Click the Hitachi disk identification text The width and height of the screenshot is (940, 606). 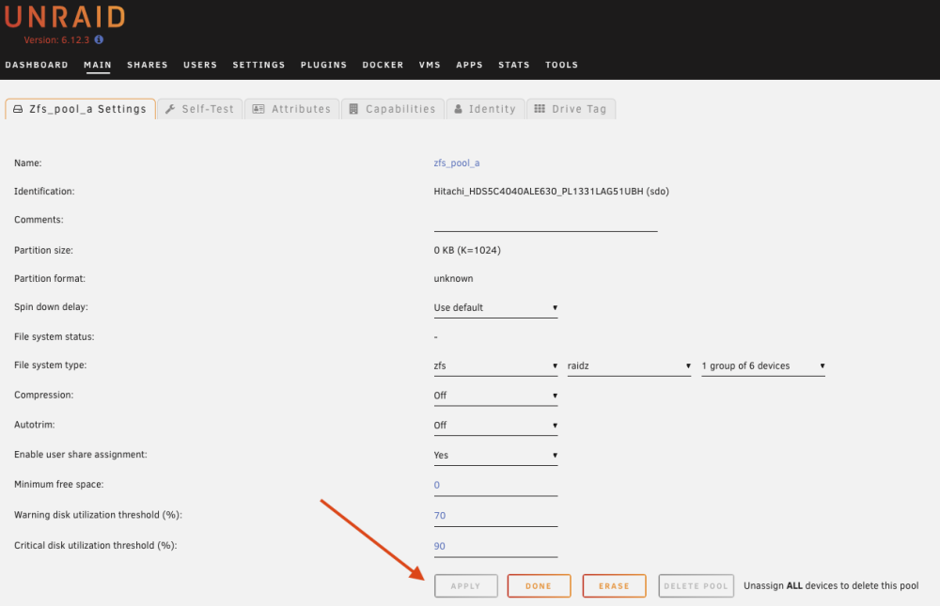(x=552, y=192)
